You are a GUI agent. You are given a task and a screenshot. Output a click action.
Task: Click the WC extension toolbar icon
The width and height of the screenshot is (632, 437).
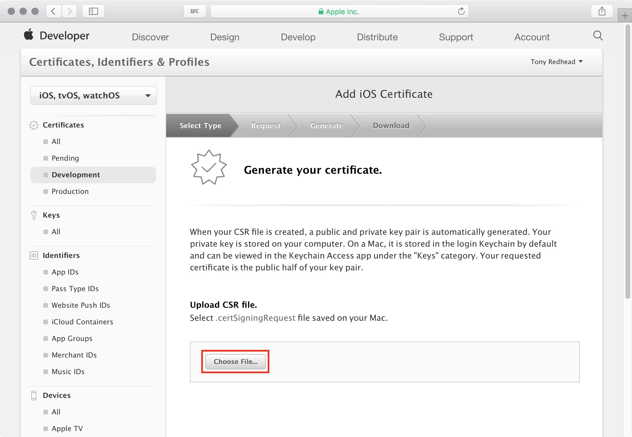(x=195, y=12)
